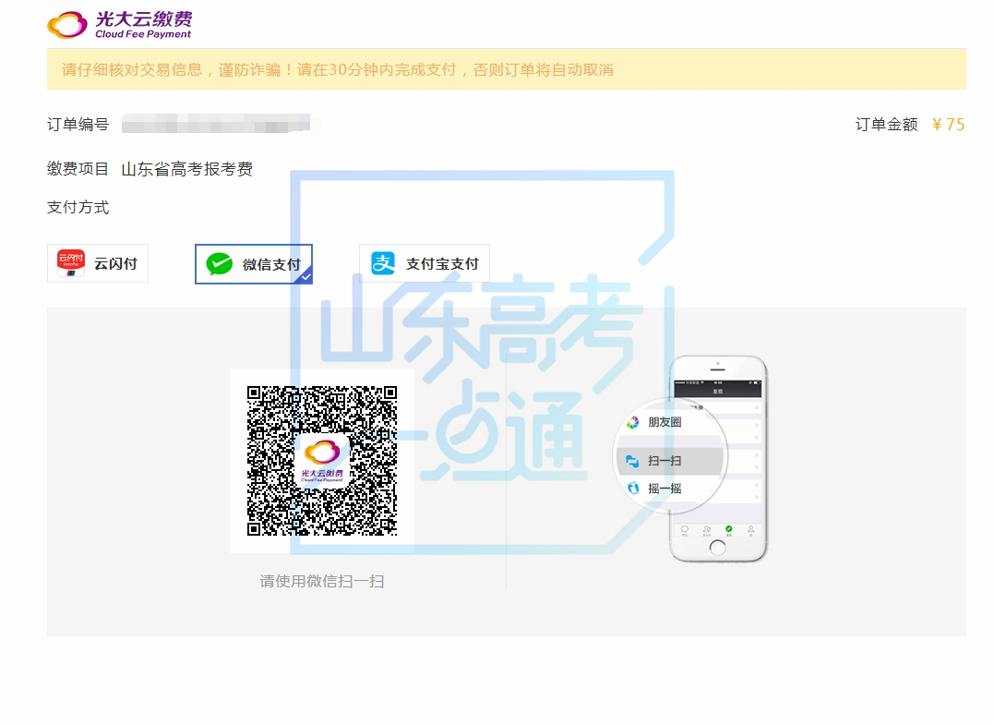This screenshot has height=725, width=994.
Task: Click the 缴费项目 label
Action: pos(78,169)
